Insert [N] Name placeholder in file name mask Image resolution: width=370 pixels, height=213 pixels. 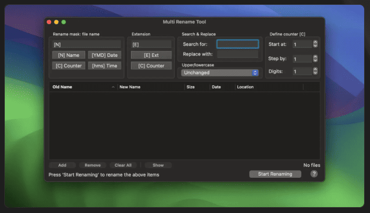click(69, 55)
